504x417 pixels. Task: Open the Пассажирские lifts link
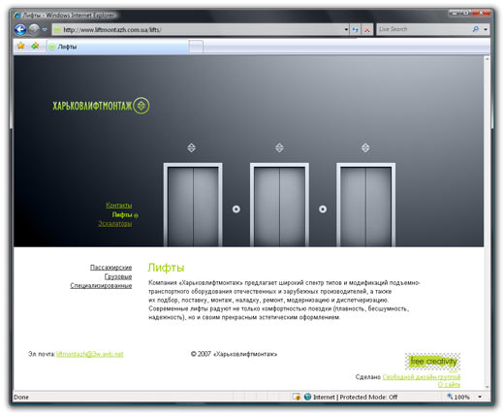pyautogui.click(x=110, y=268)
